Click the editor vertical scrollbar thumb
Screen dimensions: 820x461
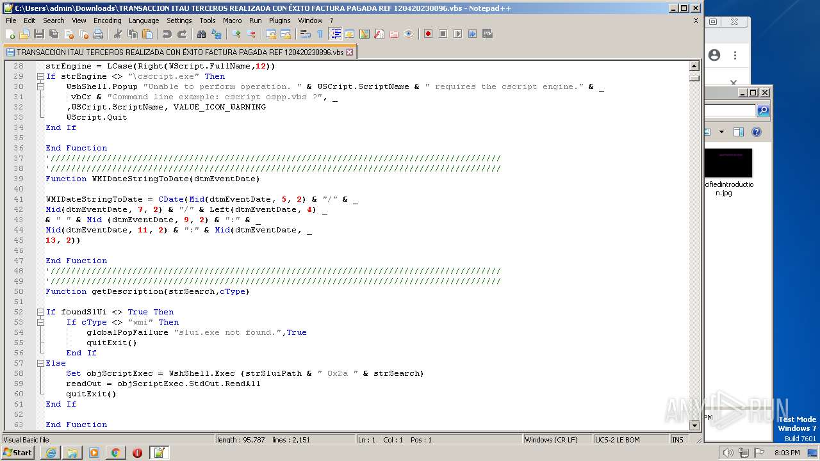point(694,77)
